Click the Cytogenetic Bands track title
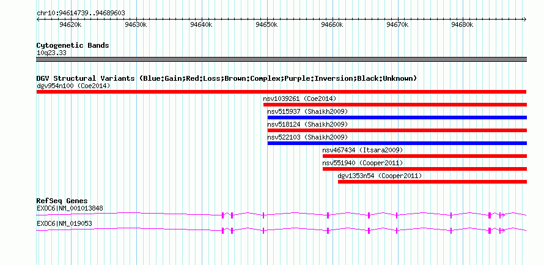This screenshot has width=544, height=265. (x=73, y=45)
